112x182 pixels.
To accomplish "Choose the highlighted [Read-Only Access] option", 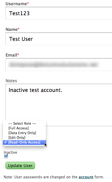I will point(25,142).
